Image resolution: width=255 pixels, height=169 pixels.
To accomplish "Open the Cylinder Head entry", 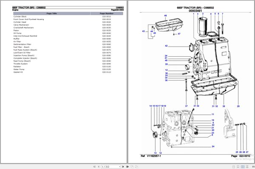I will pyautogui.click(x=20, y=22).
